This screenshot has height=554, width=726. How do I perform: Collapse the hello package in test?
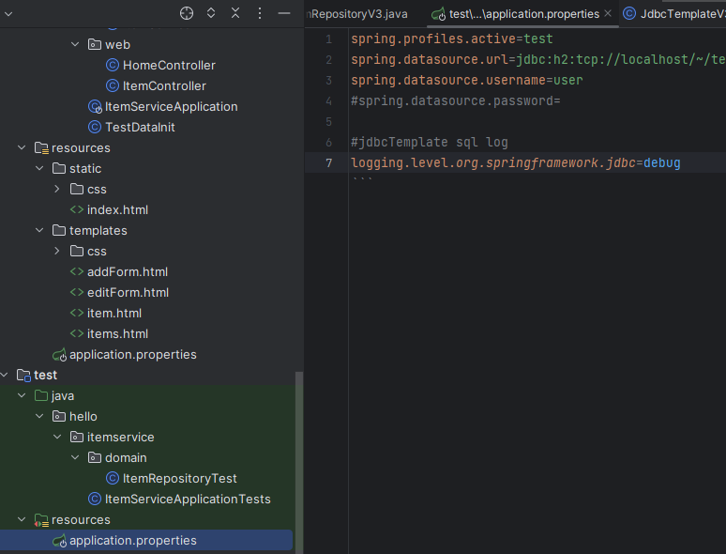(39, 416)
